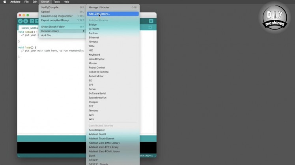The height and width of the screenshot is (165, 295).
Task: Choose Upload from the Sketch menu
Action: 62,12
